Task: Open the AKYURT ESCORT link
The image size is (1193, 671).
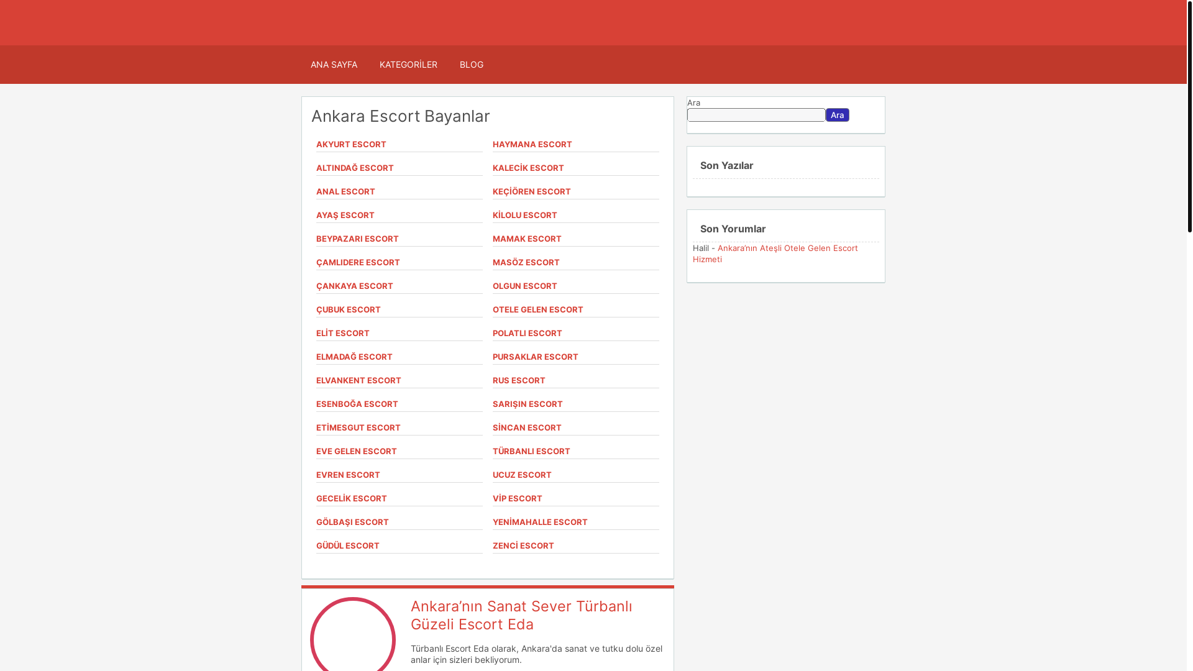Action: (x=351, y=144)
